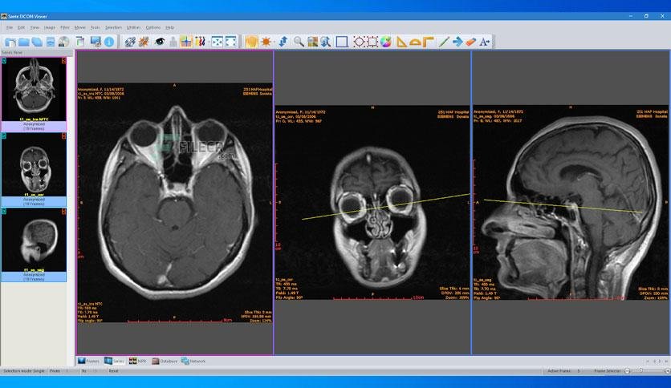
Task: Select the protractor arc tool
Action: coord(415,42)
